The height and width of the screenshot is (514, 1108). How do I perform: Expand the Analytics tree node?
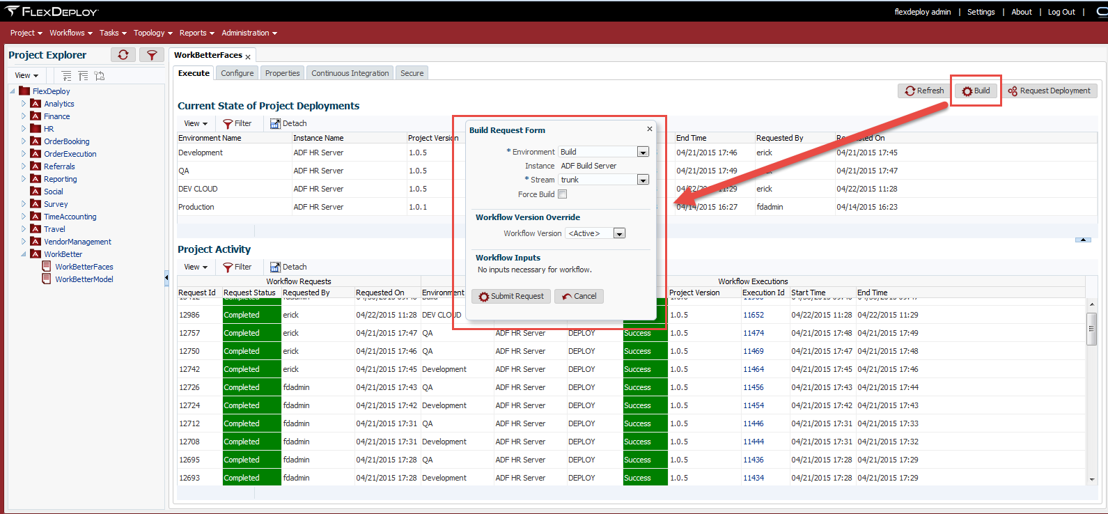23,104
